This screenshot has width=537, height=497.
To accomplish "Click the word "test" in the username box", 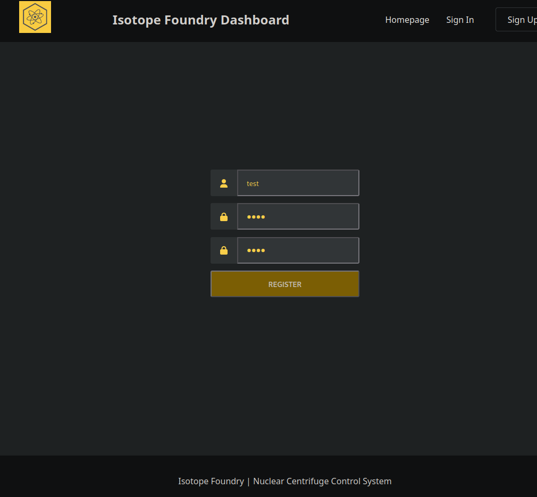I will pyautogui.click(x=253, y=183).
